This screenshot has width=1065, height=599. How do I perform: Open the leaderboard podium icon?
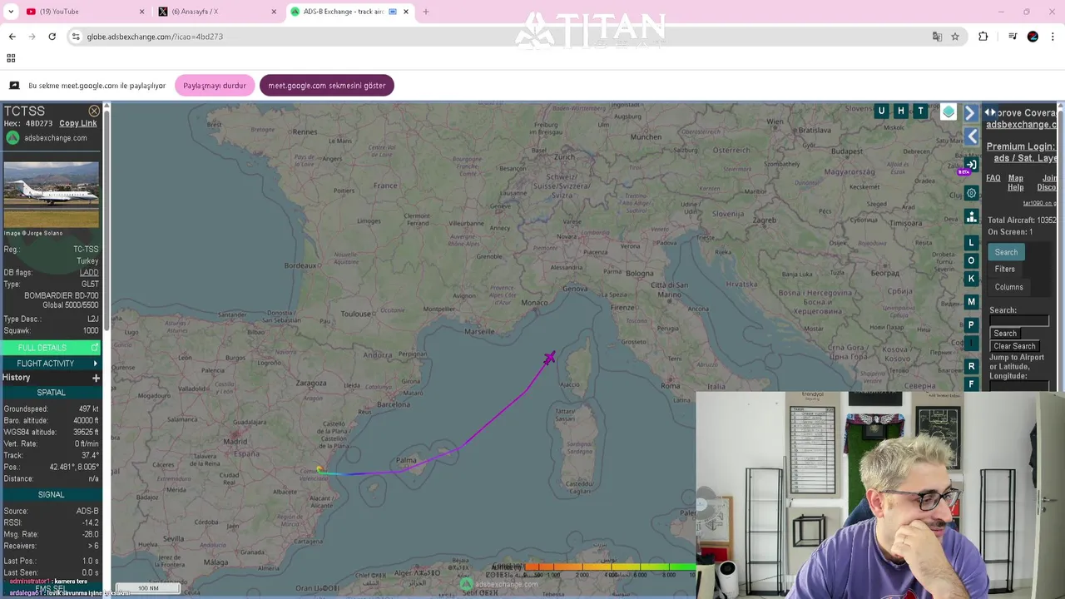point(971,217)
